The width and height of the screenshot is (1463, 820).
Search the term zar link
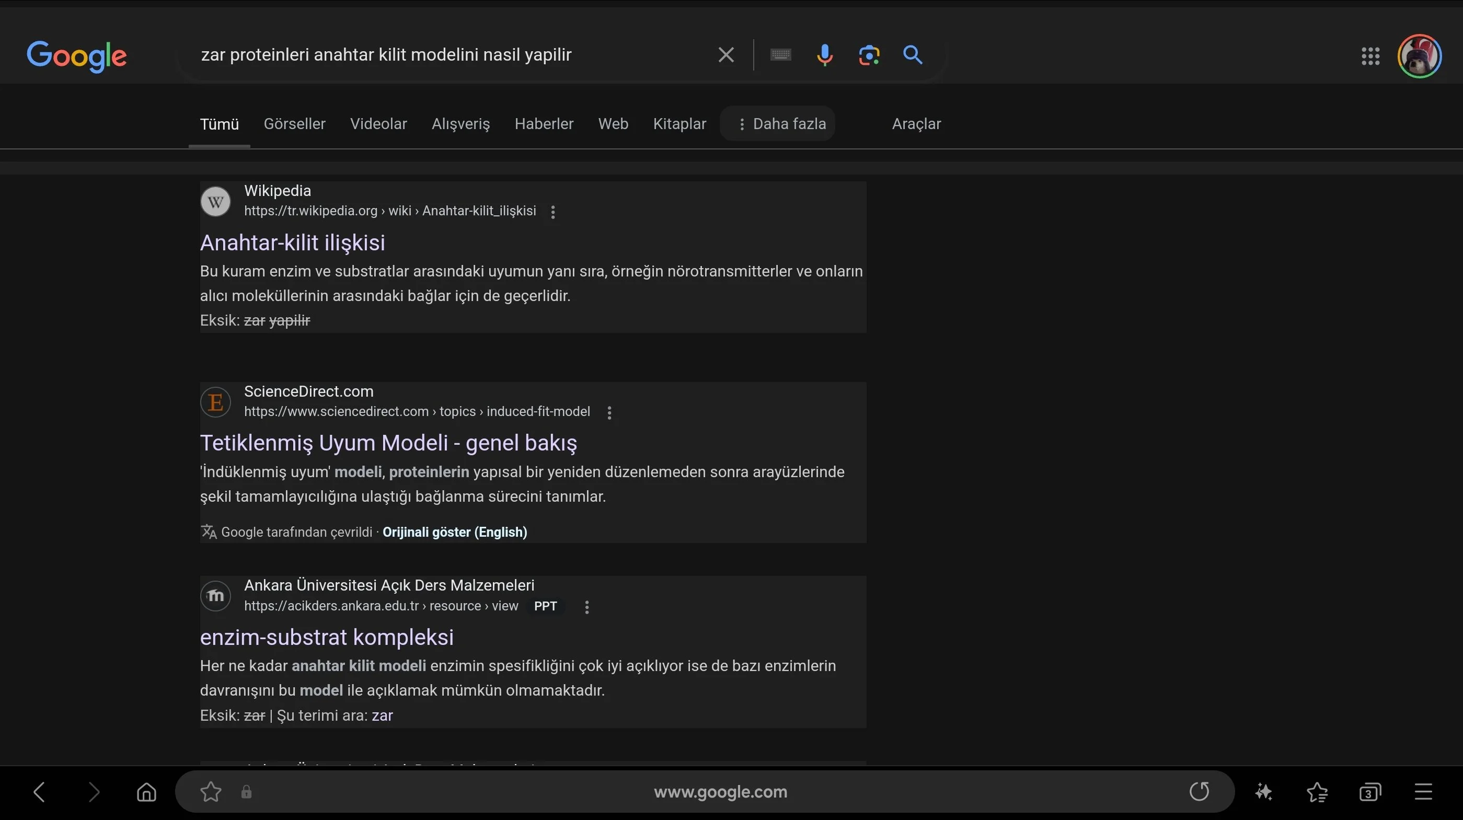tap(382, 715)
